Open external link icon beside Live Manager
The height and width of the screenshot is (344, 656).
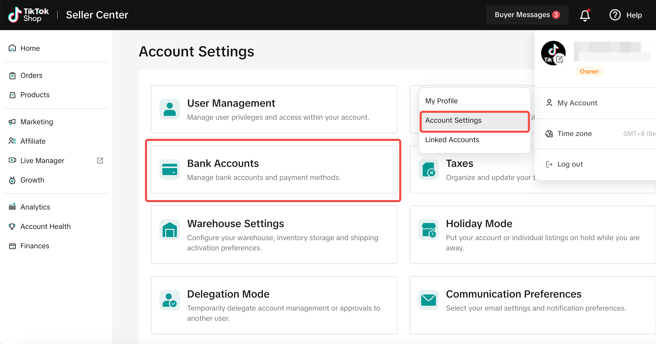pos(100,161)
